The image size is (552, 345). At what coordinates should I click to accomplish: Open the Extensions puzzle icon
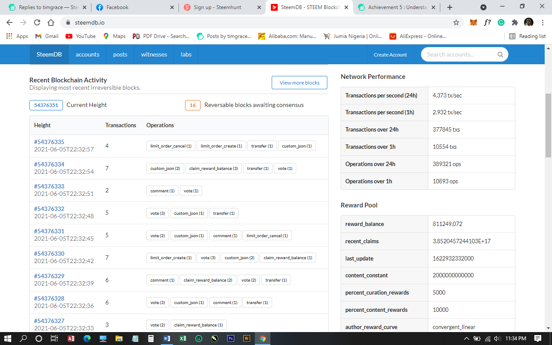pyautogui.click(x=514, y=22)
